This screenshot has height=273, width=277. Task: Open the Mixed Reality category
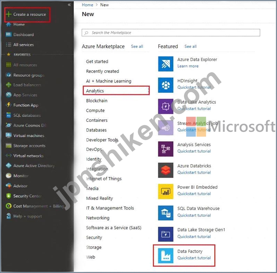pos(99,198)
